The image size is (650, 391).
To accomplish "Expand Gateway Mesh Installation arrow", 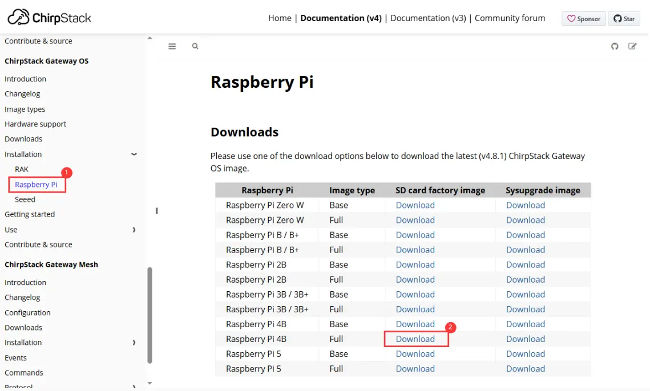I will tap(134, 343).
